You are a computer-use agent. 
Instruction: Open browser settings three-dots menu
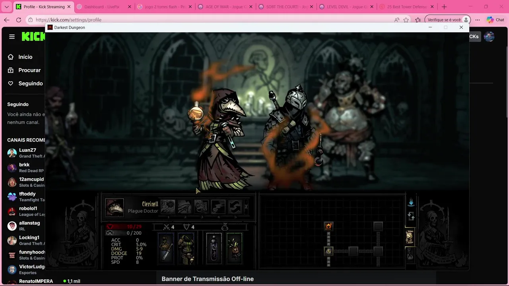tap(478, 20)
